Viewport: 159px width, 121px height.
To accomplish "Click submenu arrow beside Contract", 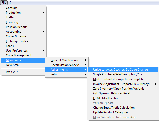I will click(x=43, y=8).
